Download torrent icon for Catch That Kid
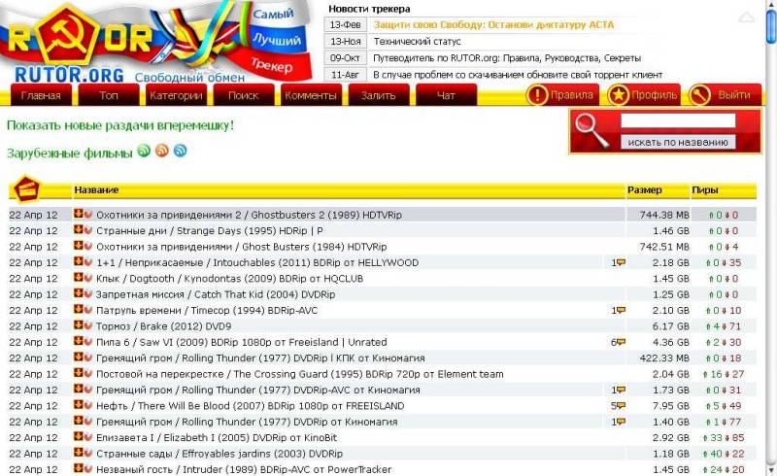Screen dimensions: 777x476 pyautogui.click(x=78, y=293)
